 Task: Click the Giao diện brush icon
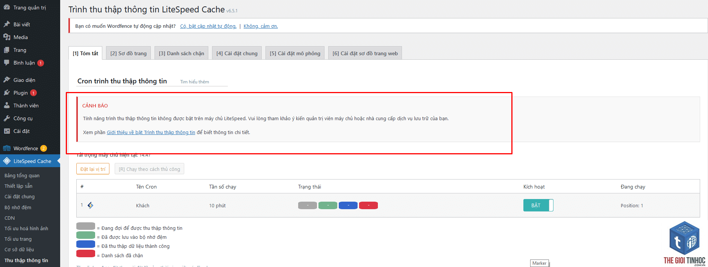click(x=7, y=80)
